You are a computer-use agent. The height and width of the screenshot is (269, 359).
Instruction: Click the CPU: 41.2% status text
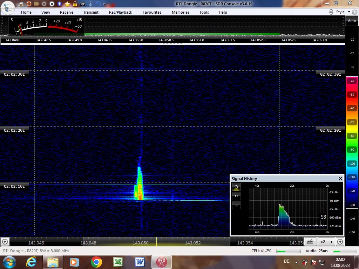(261, 251)
